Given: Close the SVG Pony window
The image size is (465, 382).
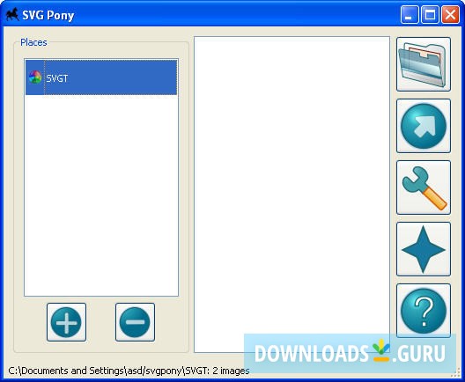Looking at the screenshot, I should [x=450, y=14].
